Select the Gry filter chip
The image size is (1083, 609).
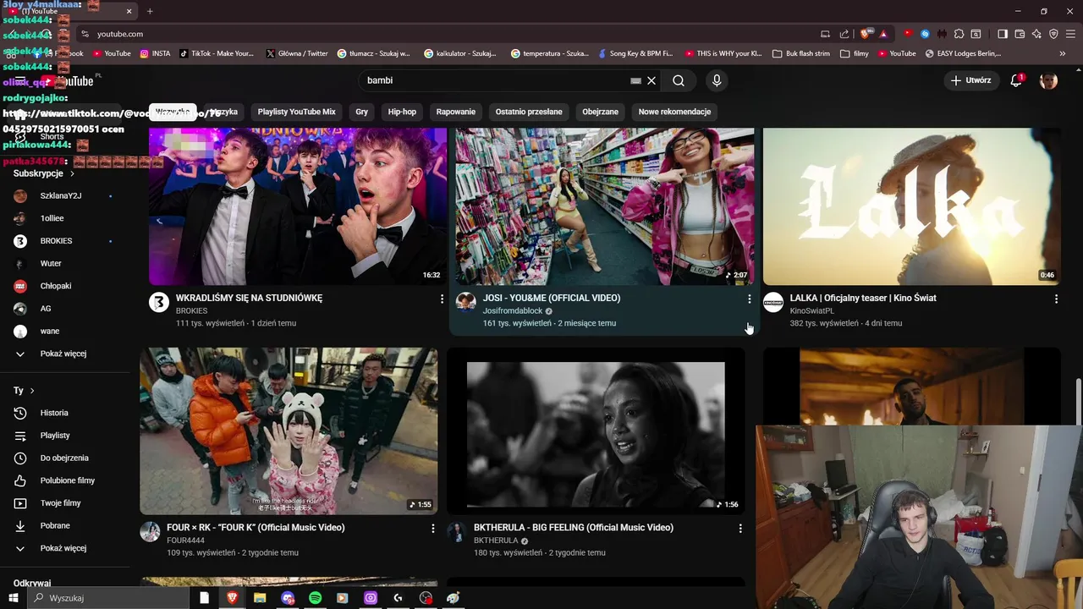point(362,112)
